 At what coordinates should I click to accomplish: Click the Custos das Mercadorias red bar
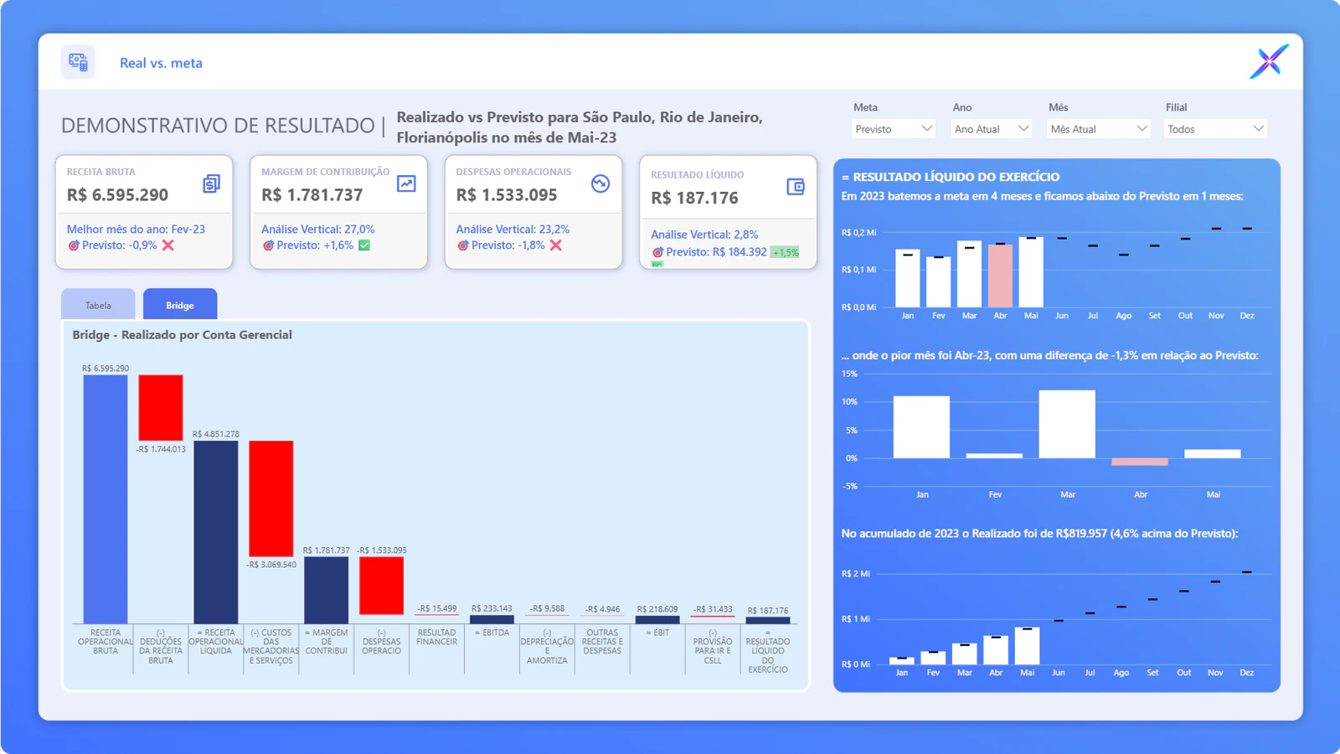tap(271, 498)
